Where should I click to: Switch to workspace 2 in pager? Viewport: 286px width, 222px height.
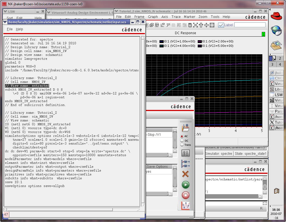coord(280,58)
